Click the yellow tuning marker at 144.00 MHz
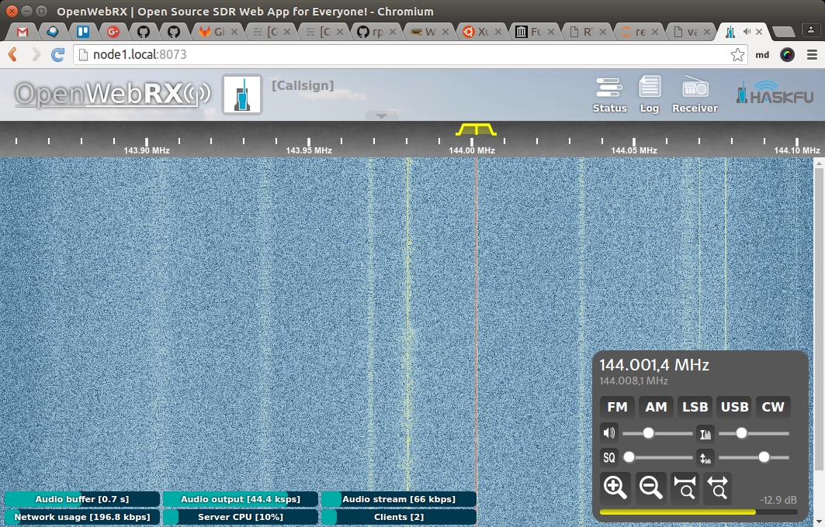Screen dimensions: 825x527 coord(475,130)
